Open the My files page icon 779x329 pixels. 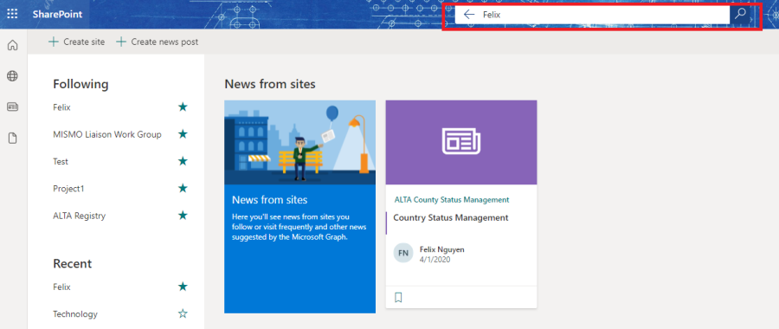[12, 139]
